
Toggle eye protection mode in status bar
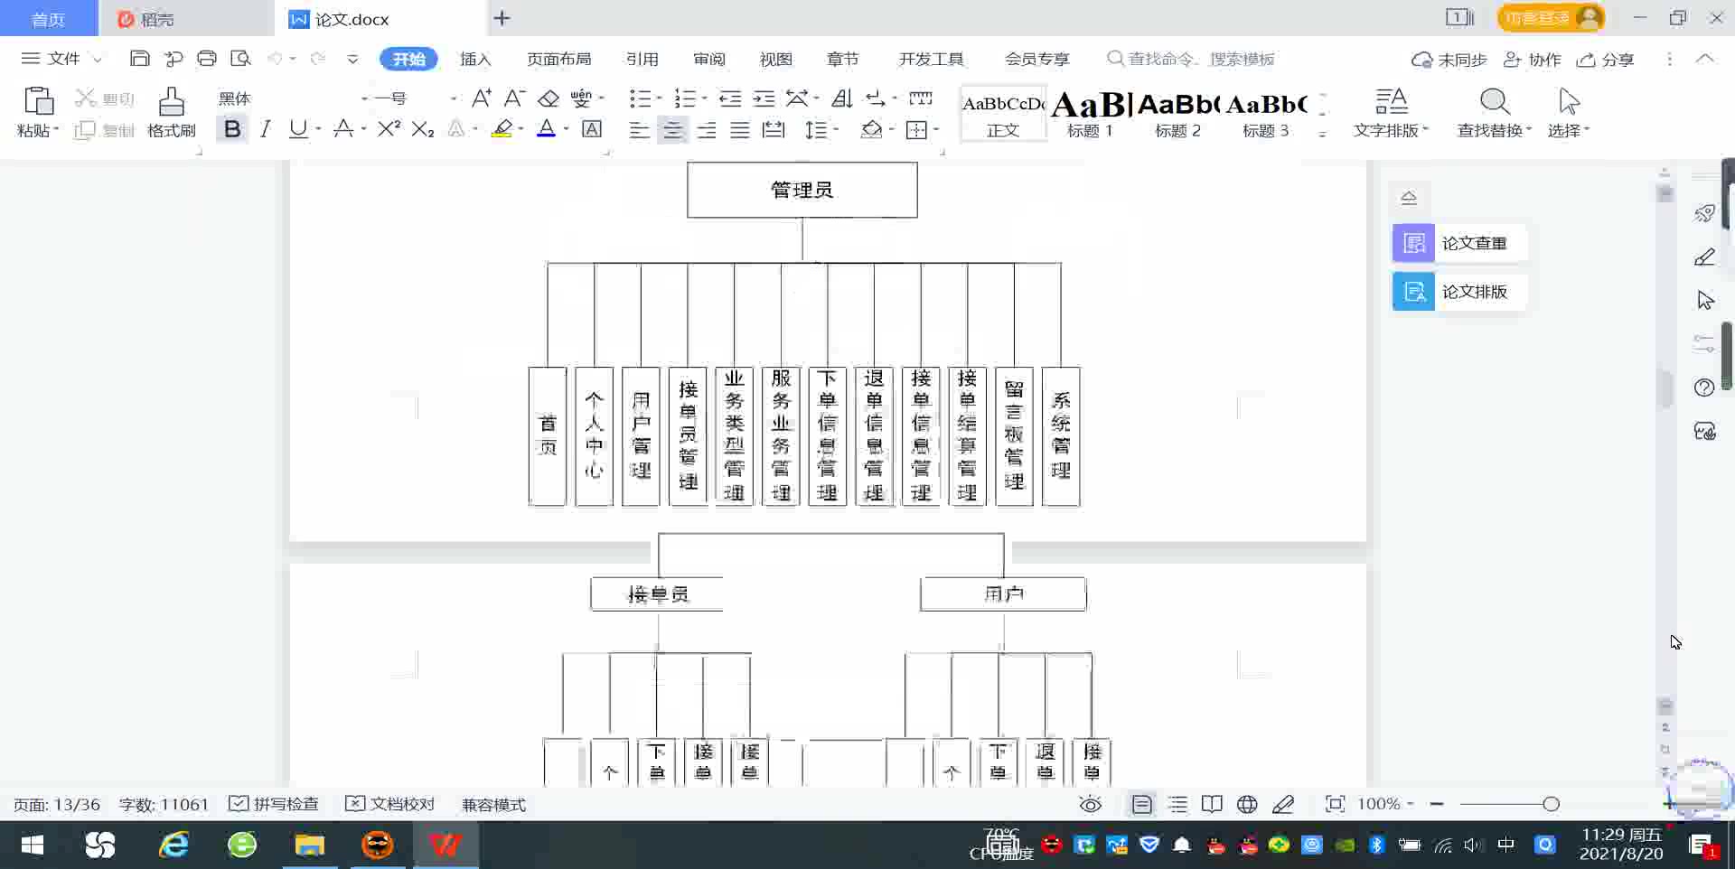point(1091,804)
